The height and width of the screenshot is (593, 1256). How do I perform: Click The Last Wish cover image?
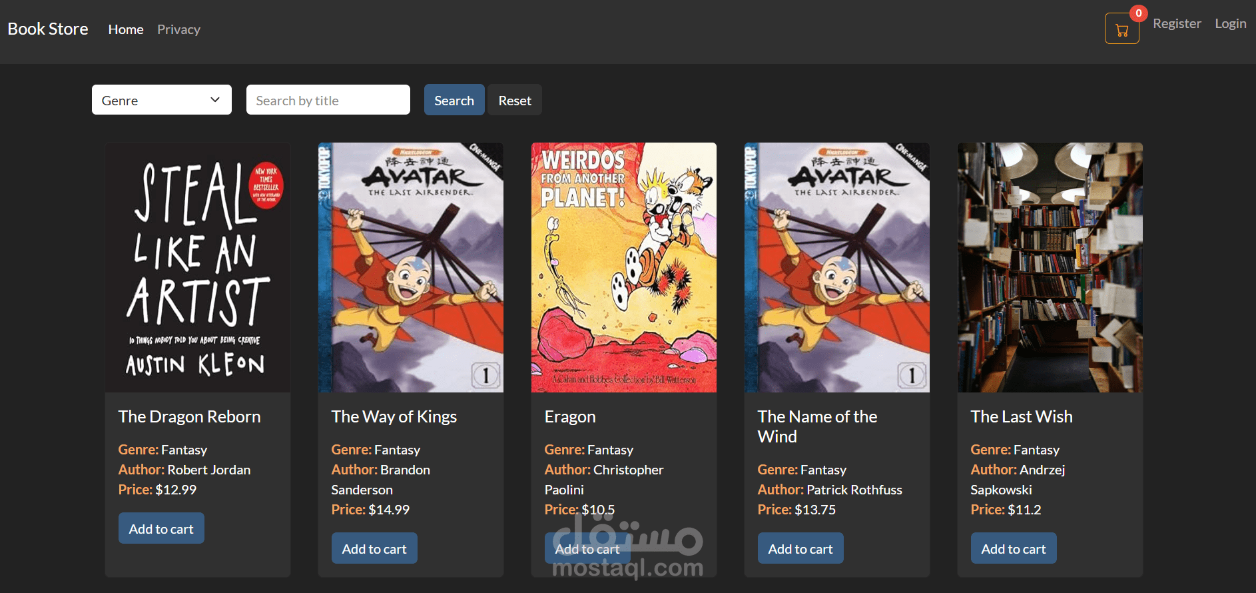[1050, 267]
